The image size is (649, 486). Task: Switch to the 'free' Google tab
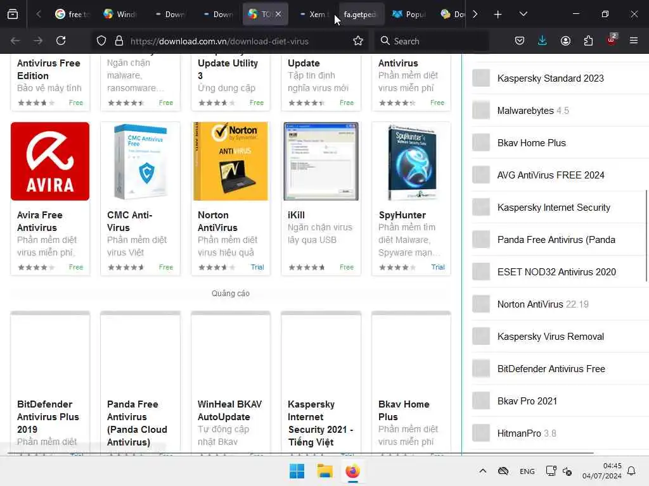point(72,14)
